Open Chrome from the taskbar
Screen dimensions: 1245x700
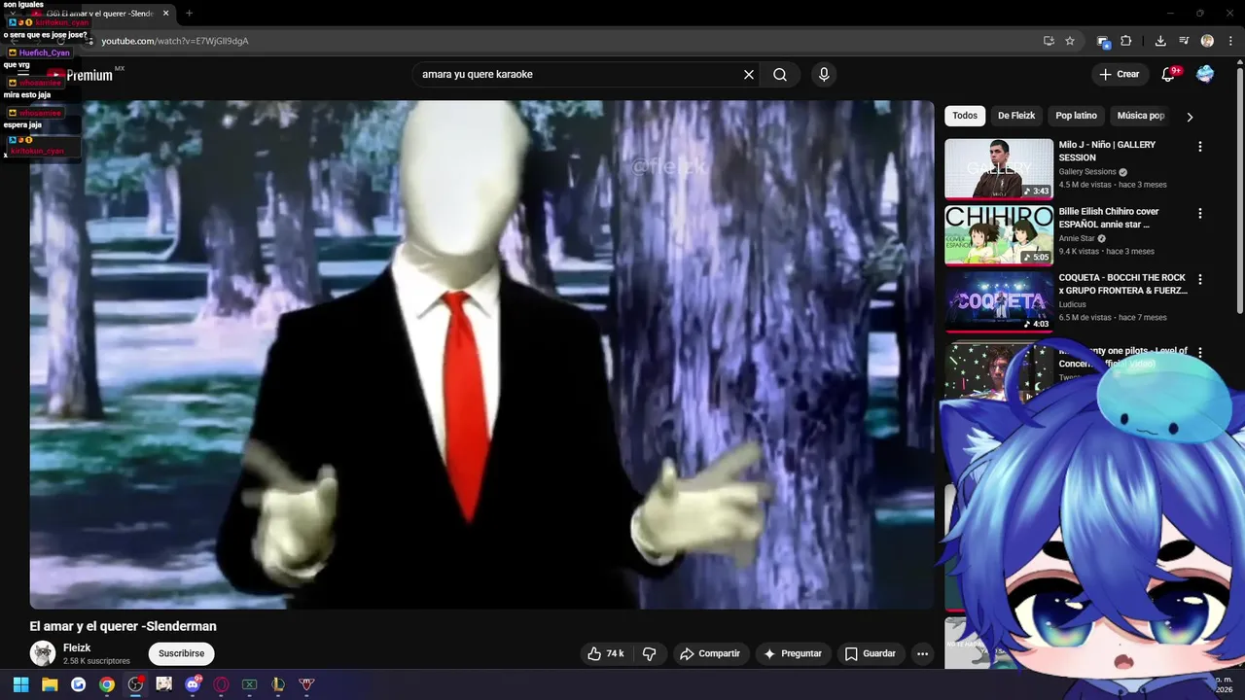pyautogui.click(x=107, y=684)
